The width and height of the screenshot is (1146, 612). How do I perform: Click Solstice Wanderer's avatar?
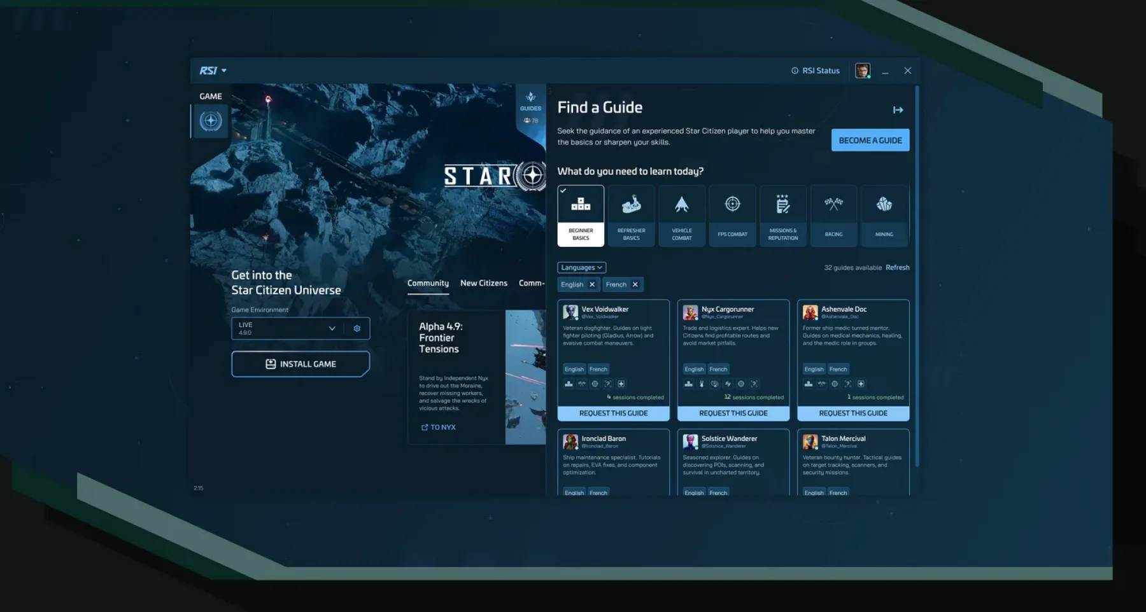click(x=690, y=442)
